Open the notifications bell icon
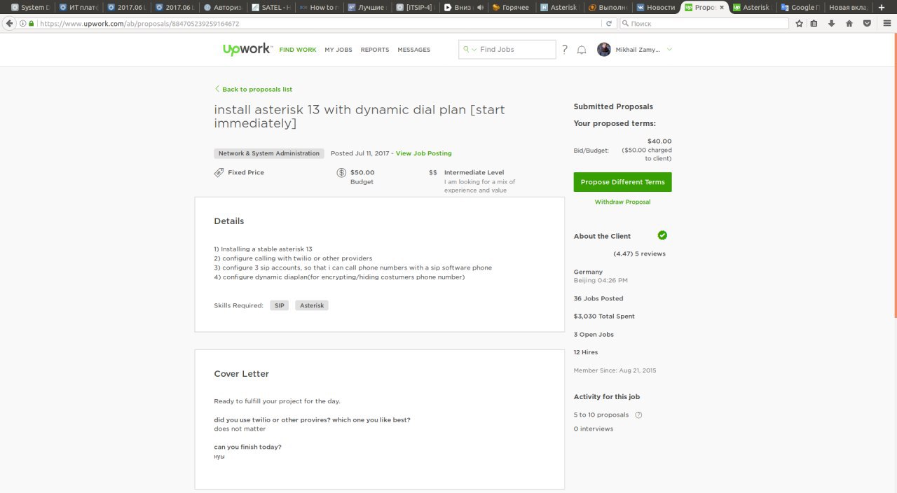Viewport: 897px width, 493px height. click(x=582, y=50)
